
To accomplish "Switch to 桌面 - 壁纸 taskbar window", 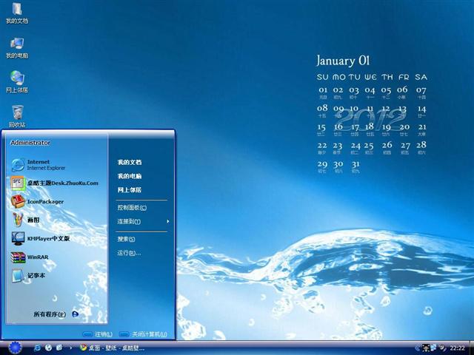I will pyautogui.click(x=112, y=348).
